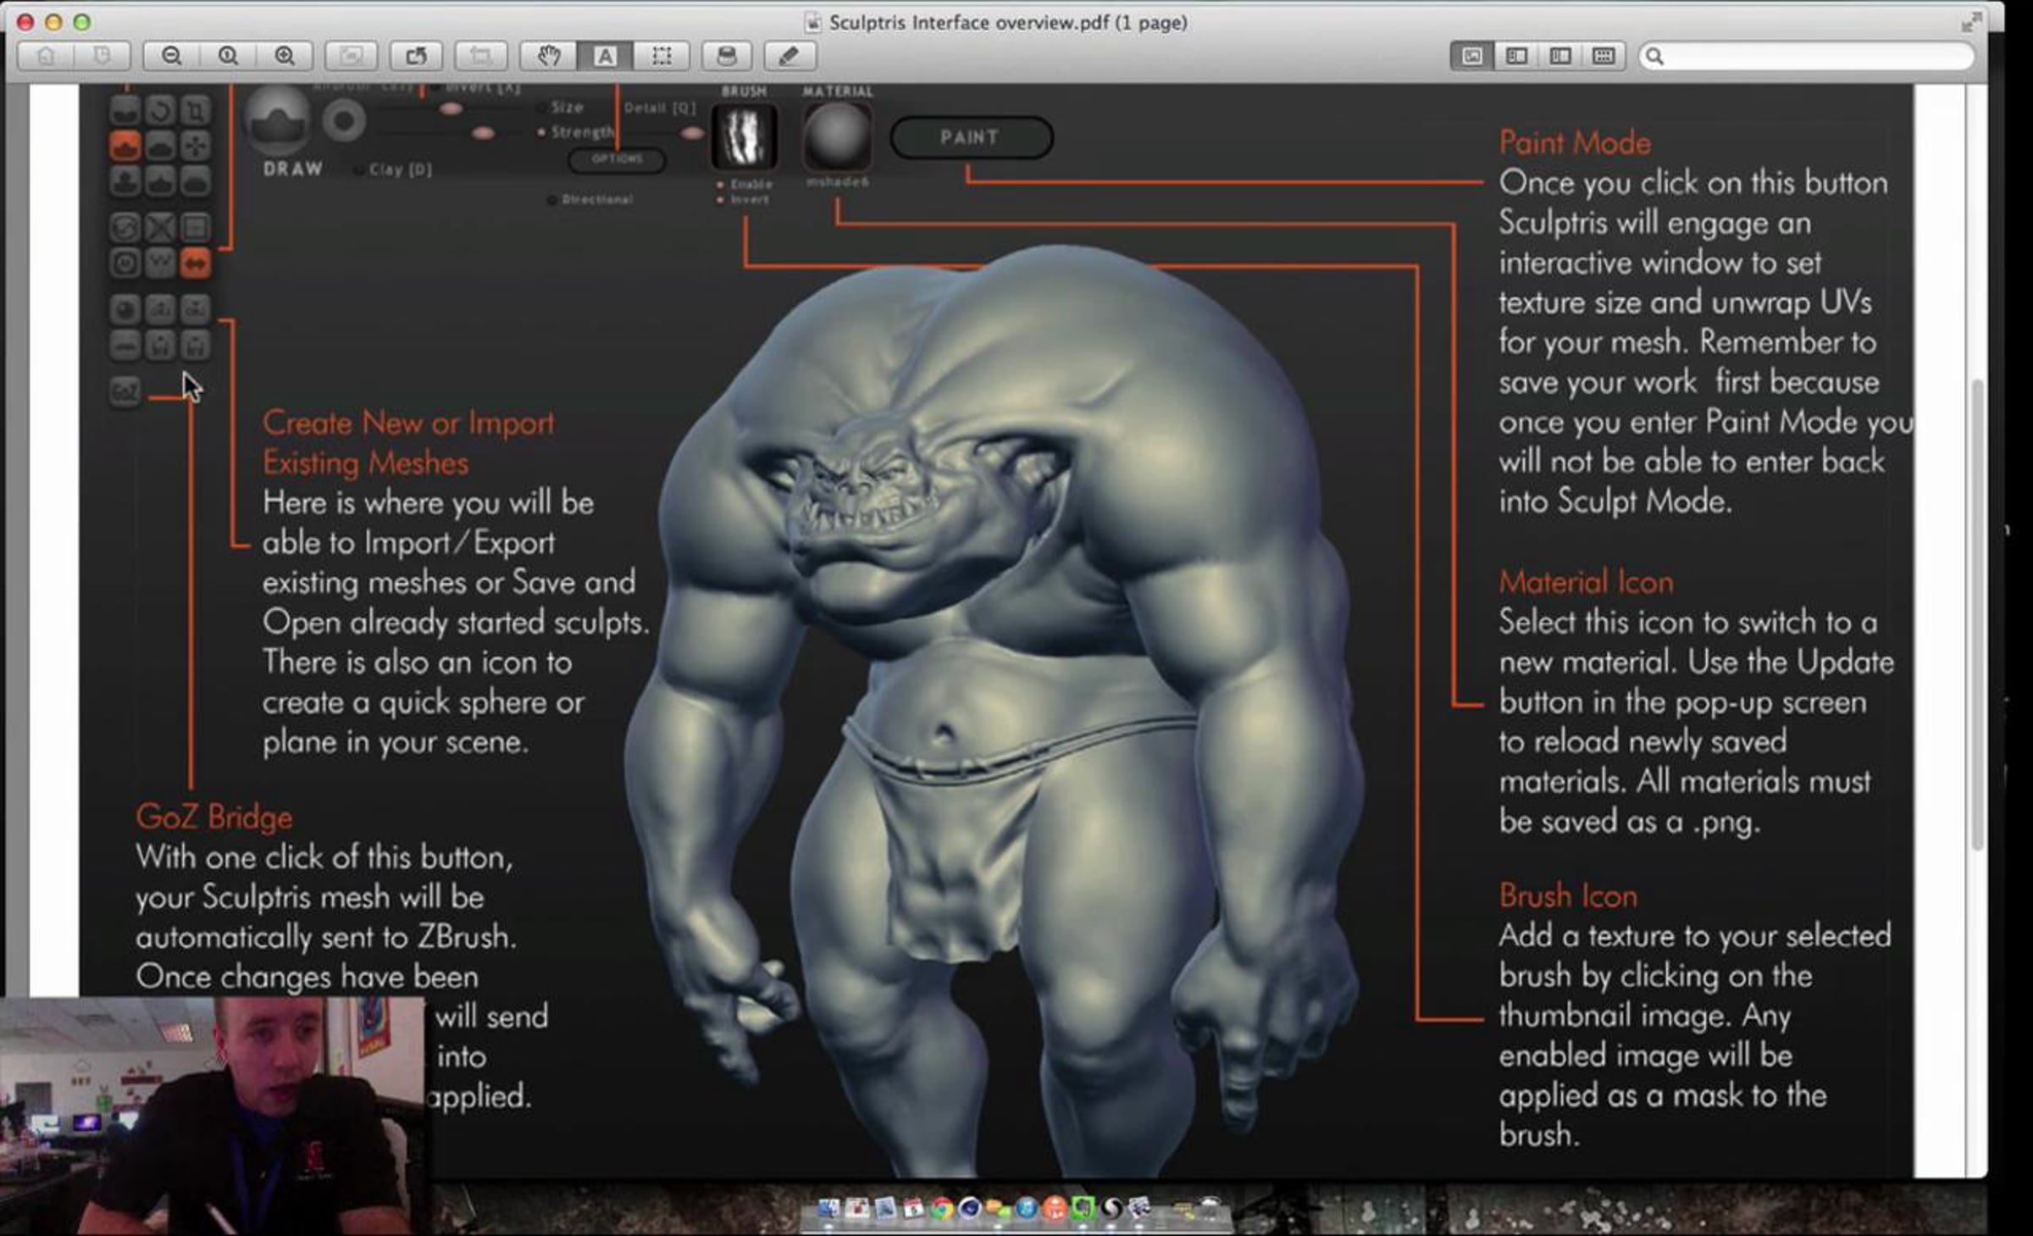The height and width of the screenshot is (1236, 2033).
Task: Click the orange Symmetry arrows icon
Action: pyautogui.click(x=195, y=263)
